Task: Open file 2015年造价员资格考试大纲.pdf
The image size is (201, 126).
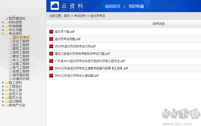Action: (x=75, y=46)
